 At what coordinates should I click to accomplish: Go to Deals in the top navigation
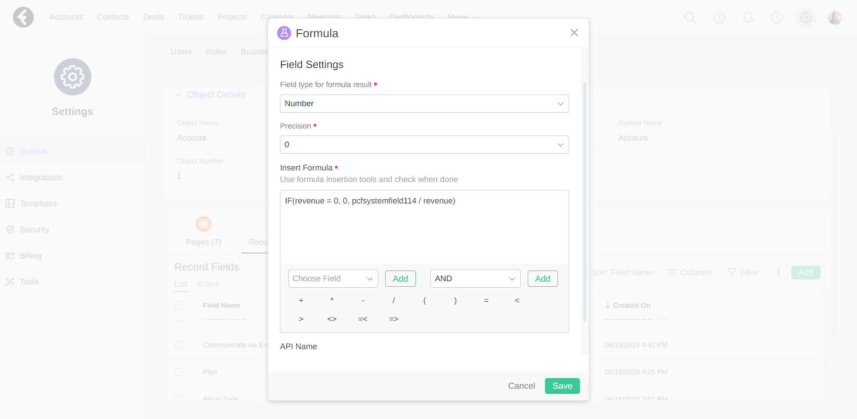(154, 17)
